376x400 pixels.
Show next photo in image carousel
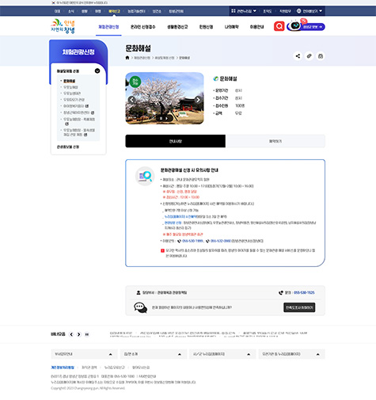(198, 100)
